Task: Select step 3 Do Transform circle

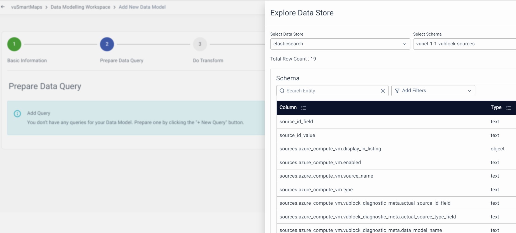Action: point(200,44)
